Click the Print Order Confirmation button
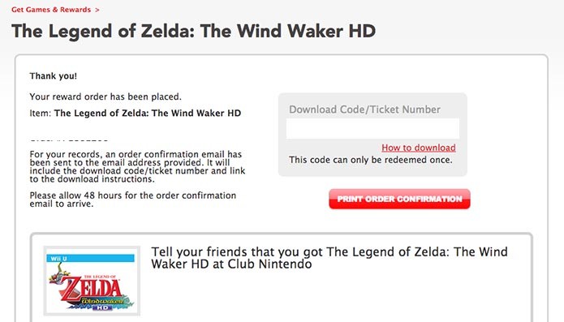 click(399, 199)
